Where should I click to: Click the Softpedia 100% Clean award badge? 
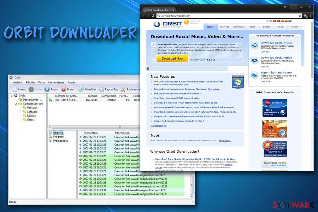click(x=275, y=149)
